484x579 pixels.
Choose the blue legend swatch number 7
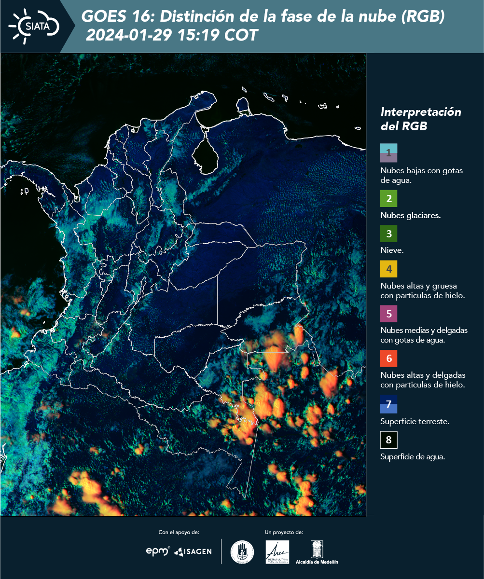(388, 404)
